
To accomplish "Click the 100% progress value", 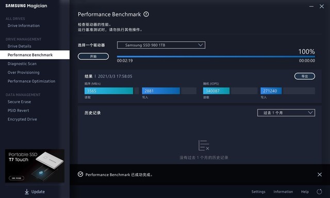I will [x=307, y=51].
